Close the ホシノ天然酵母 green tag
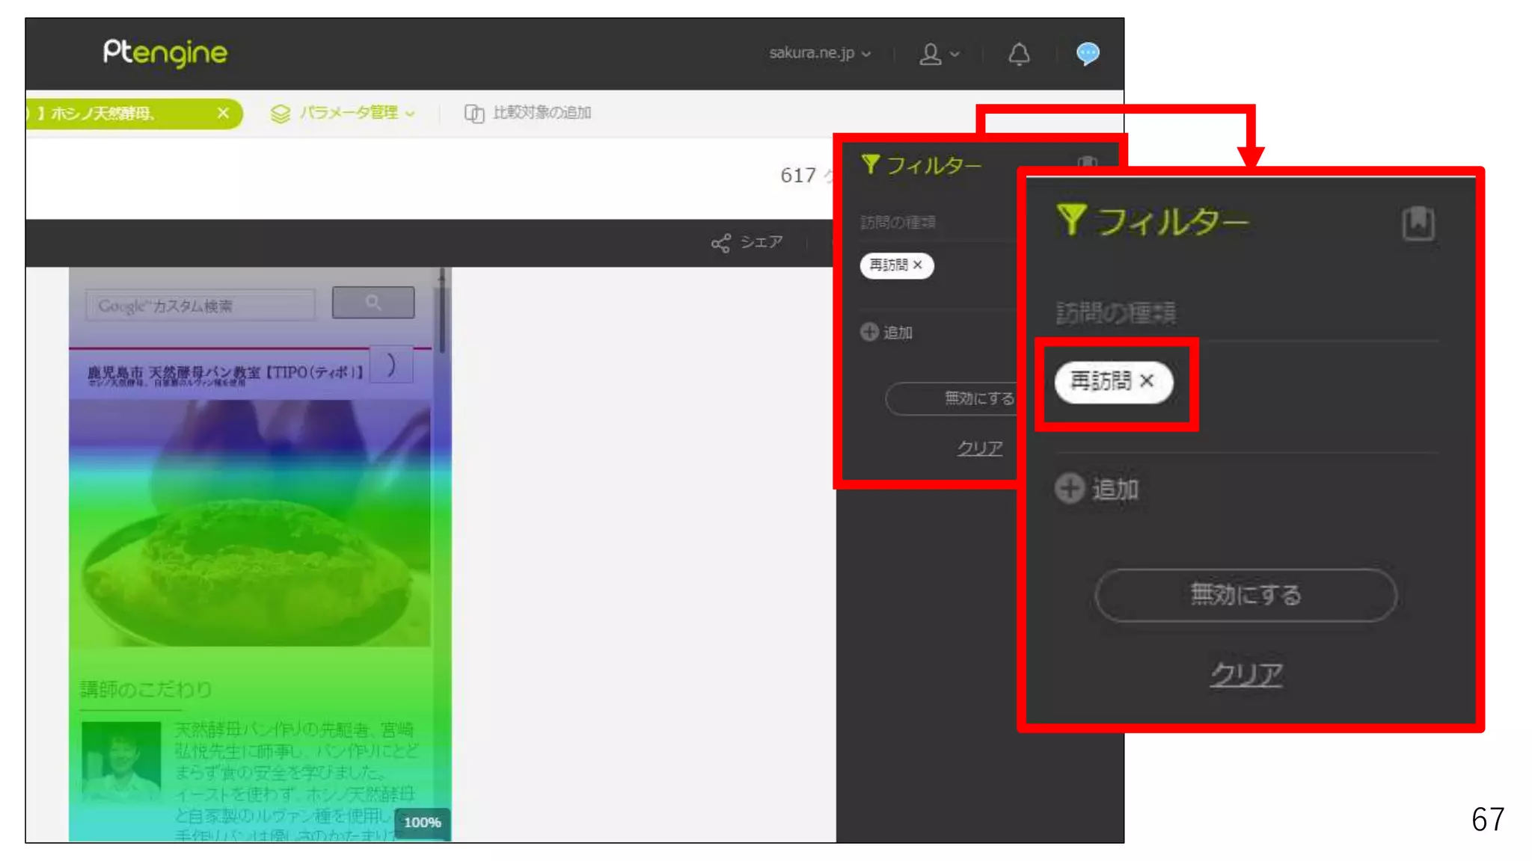The height and width of the screenshot is (861, 1532). pos(223,113)
